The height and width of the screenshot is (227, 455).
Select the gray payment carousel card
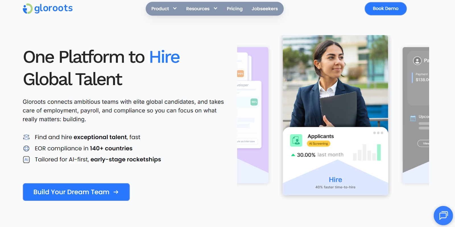tap(416, 115)
